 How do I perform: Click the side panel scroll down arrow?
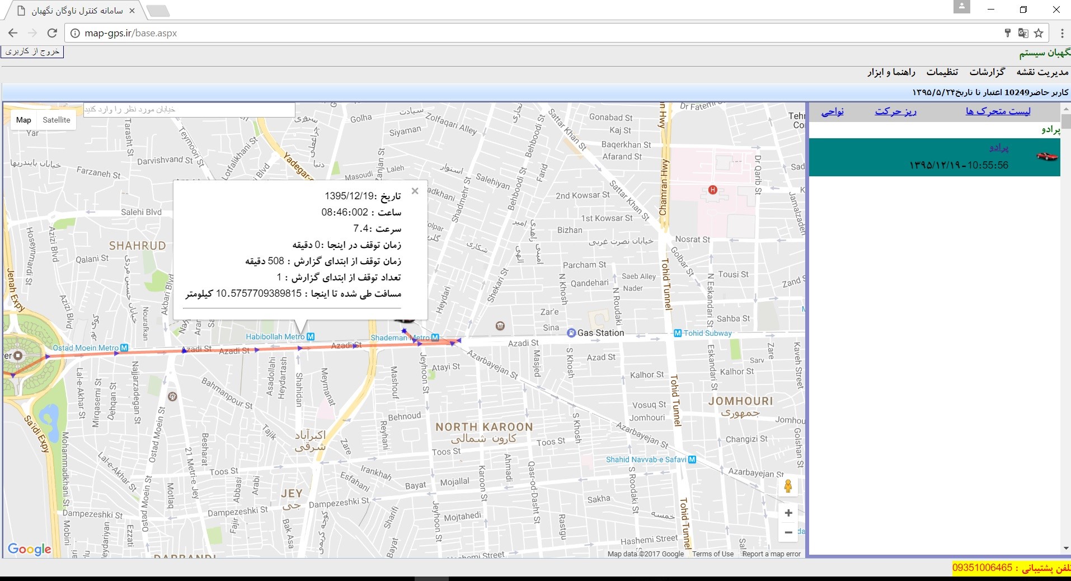pyautogui.click(x=1065, y=549)
